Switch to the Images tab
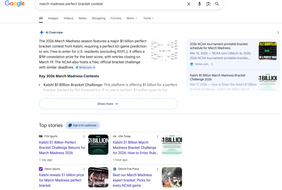Image resolution: width=282 pixels, height=190 pixels. (53, 18)
